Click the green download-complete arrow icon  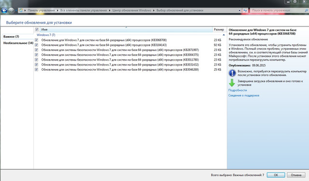tap(232, 83)
